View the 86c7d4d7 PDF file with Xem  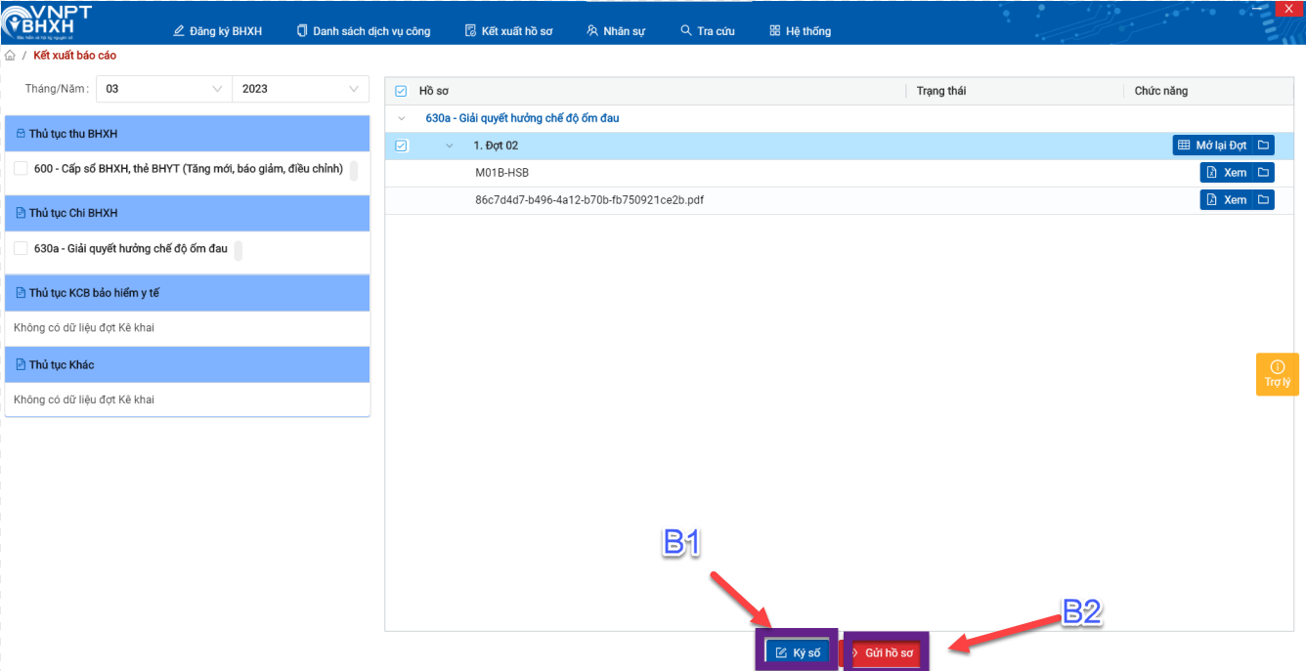pyautogui.click(x=1226, y=200)
